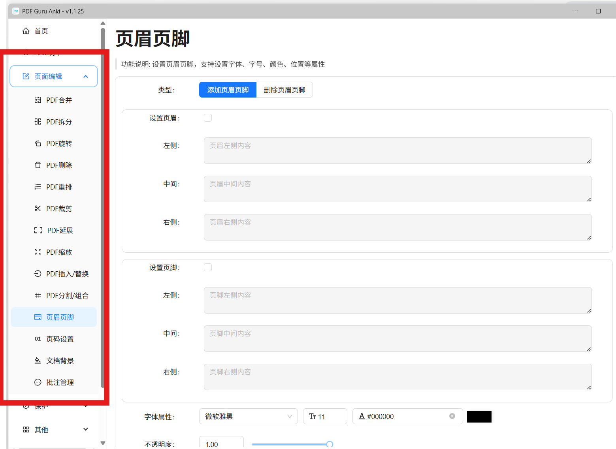
Task: Open the 批注管理 annotation manager
Action: click(x=60, y=382)
